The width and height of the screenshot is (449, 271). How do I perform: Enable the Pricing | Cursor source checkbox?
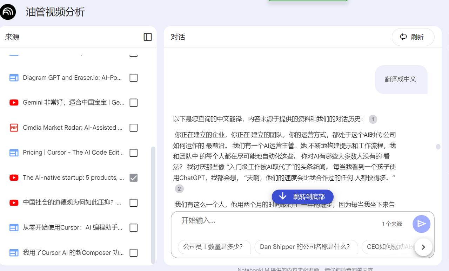point(133,153)
